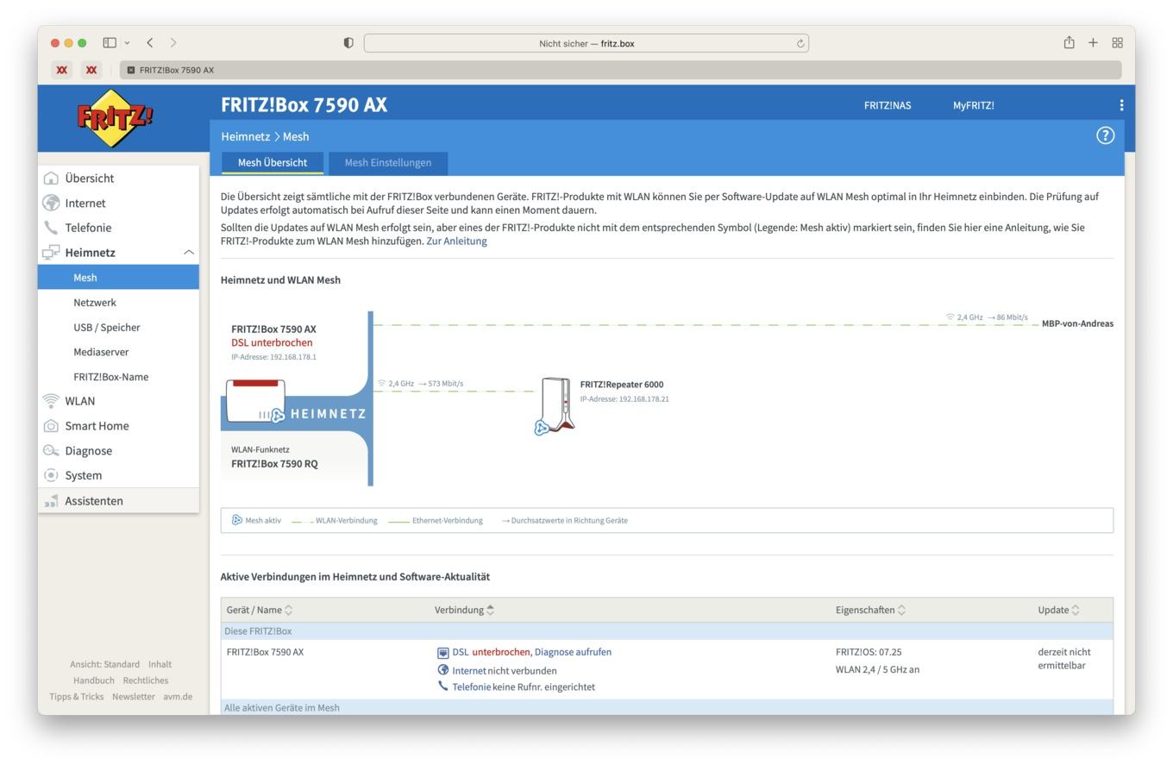The image size is (1173, 765).
Task: Click the Diagnose aufrufen link
Action: tap(573, 652)
